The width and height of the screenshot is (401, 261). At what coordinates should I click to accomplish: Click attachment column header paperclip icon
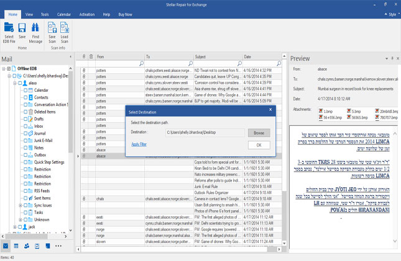pos(84,56)
